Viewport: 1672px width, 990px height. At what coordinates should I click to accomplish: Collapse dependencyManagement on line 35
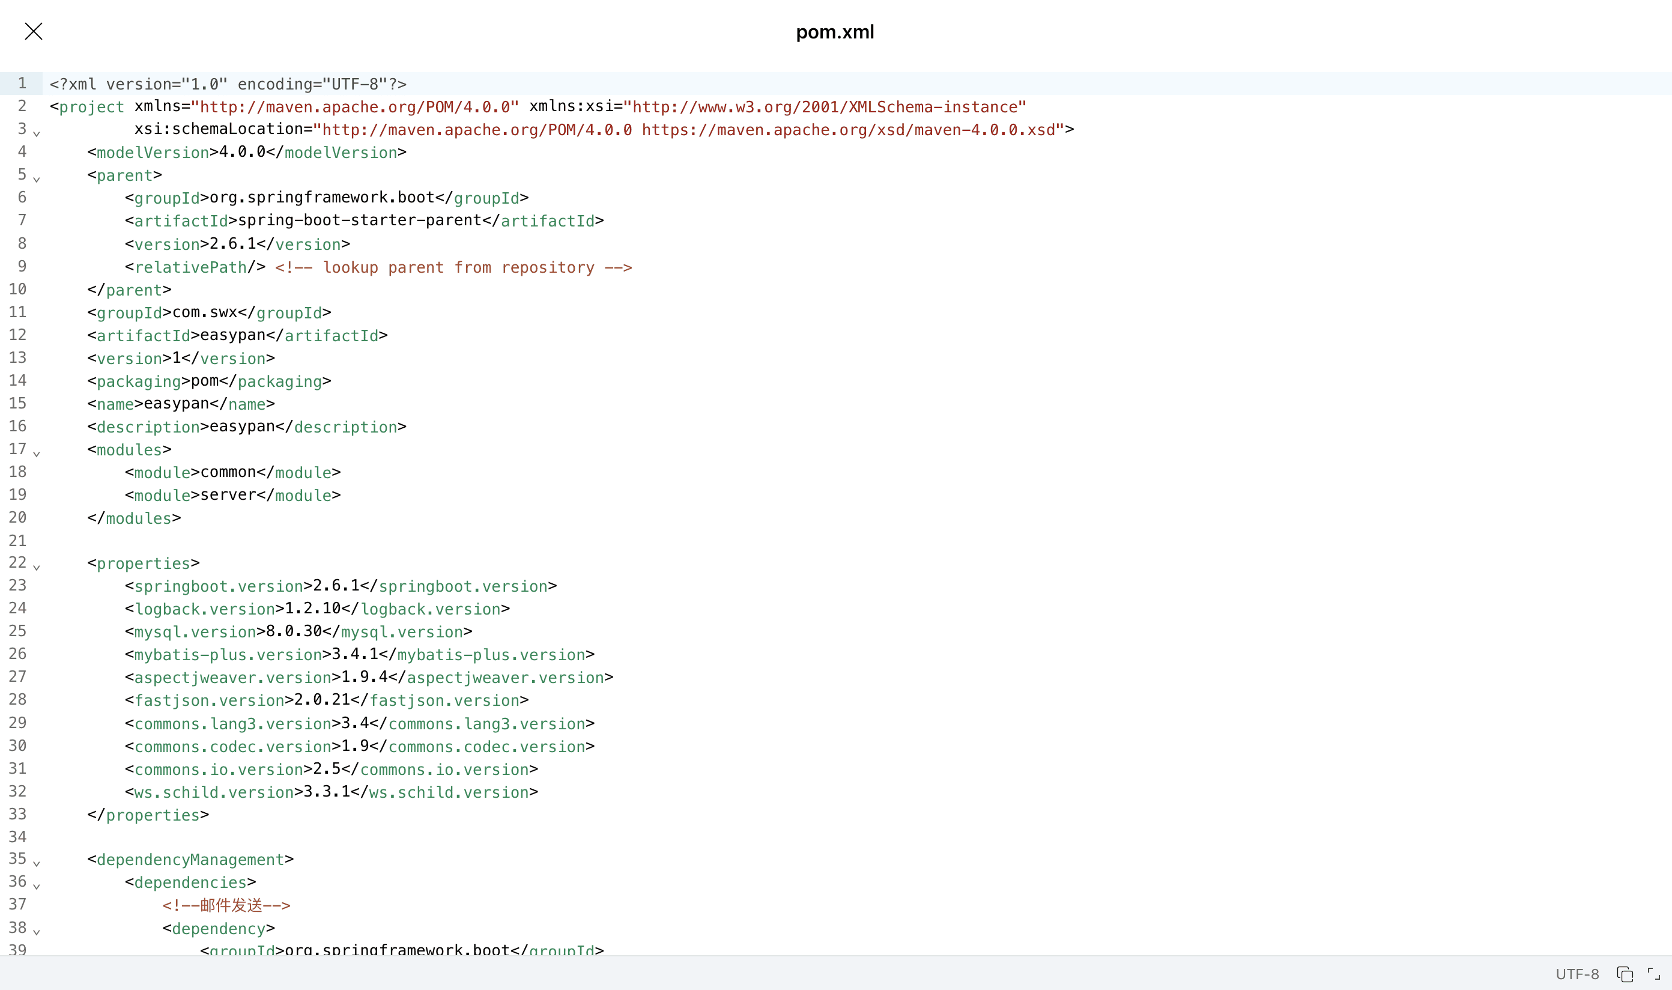pos(37,863)
